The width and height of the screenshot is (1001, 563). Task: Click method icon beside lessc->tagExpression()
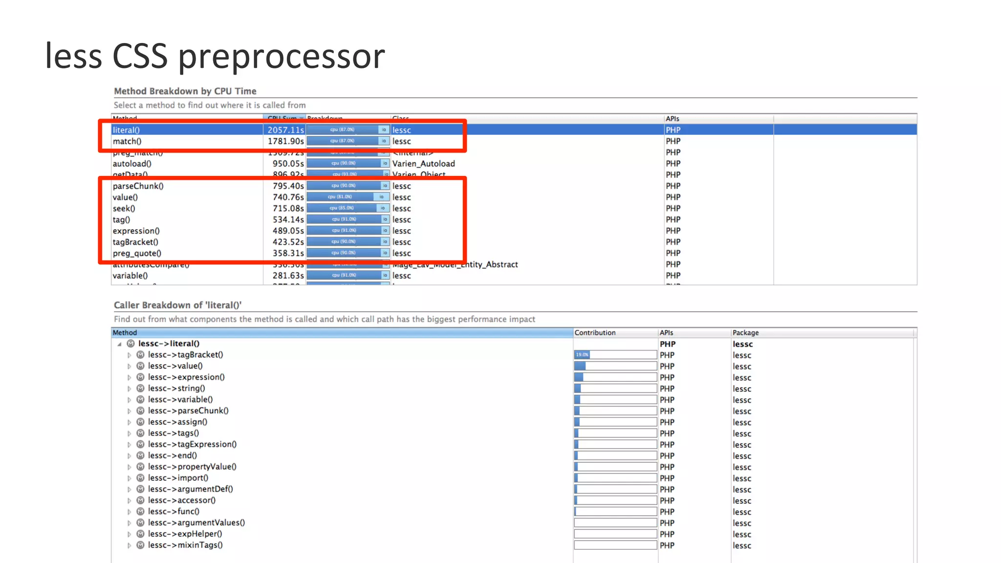pos(140,445)
